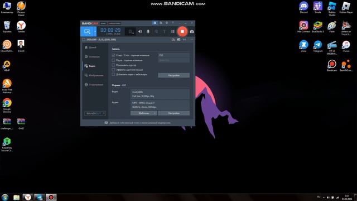
Task: Select Discord desktop icon
Action: (303, 7)
